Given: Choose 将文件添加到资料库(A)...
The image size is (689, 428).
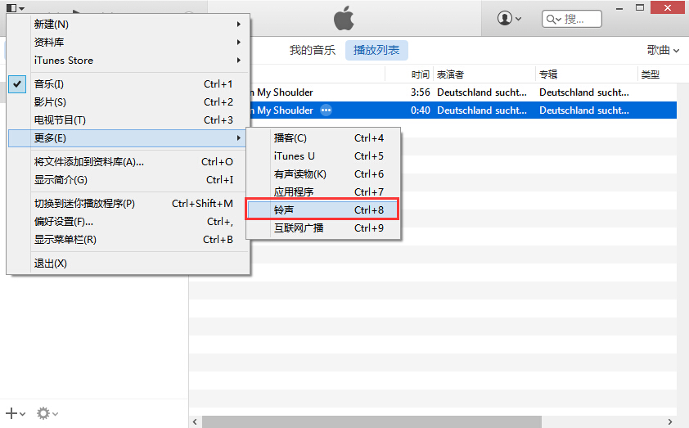Looking at the screenshot, I should tap(128, 162).
